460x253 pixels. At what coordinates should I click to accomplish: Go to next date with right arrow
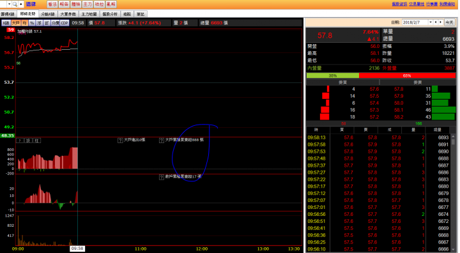click(x=440, y=22)
